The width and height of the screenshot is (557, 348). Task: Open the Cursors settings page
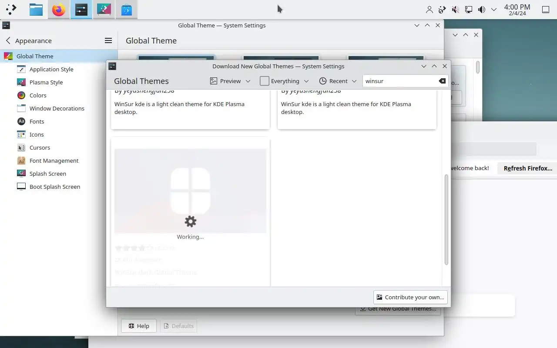click(x=59, y=147)
